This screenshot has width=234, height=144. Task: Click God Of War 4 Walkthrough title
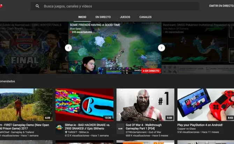144,127
